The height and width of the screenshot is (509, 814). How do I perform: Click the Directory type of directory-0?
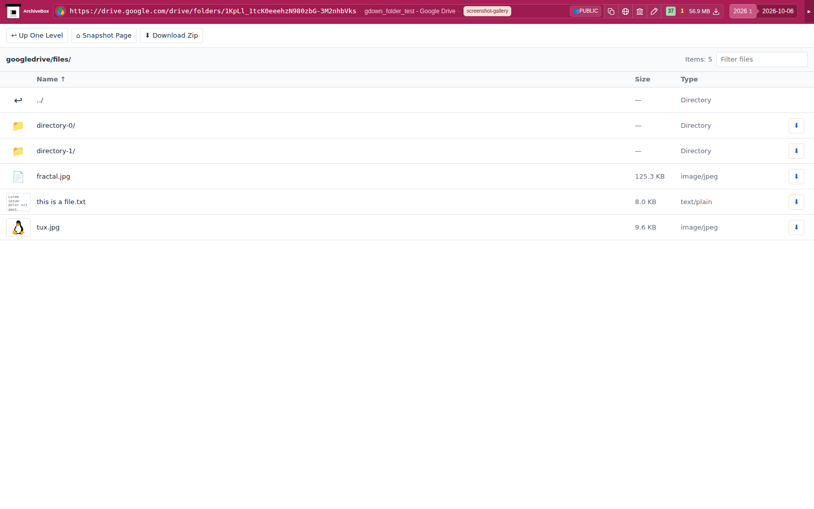tap(696, 126)
